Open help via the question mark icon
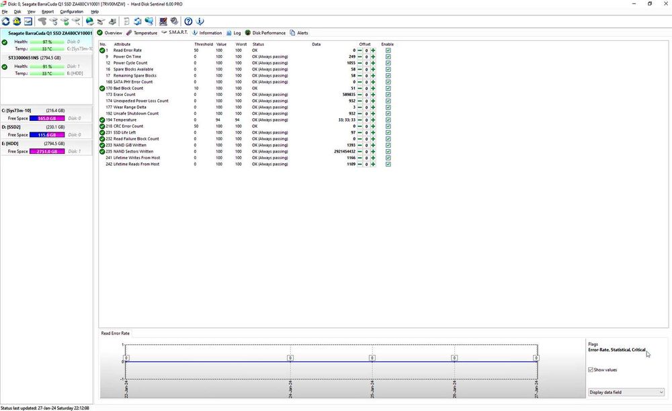This screenshot has height=411, width=672. coord(188,21)
